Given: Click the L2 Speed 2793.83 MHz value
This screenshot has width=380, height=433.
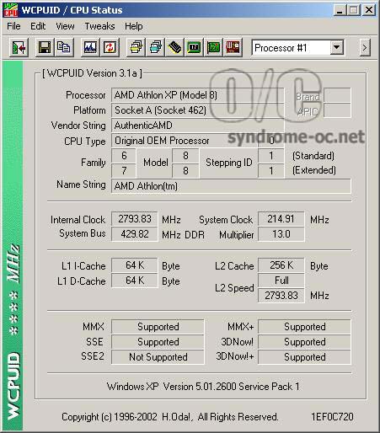Looking at the screenshot, I should tap(281, 296).
